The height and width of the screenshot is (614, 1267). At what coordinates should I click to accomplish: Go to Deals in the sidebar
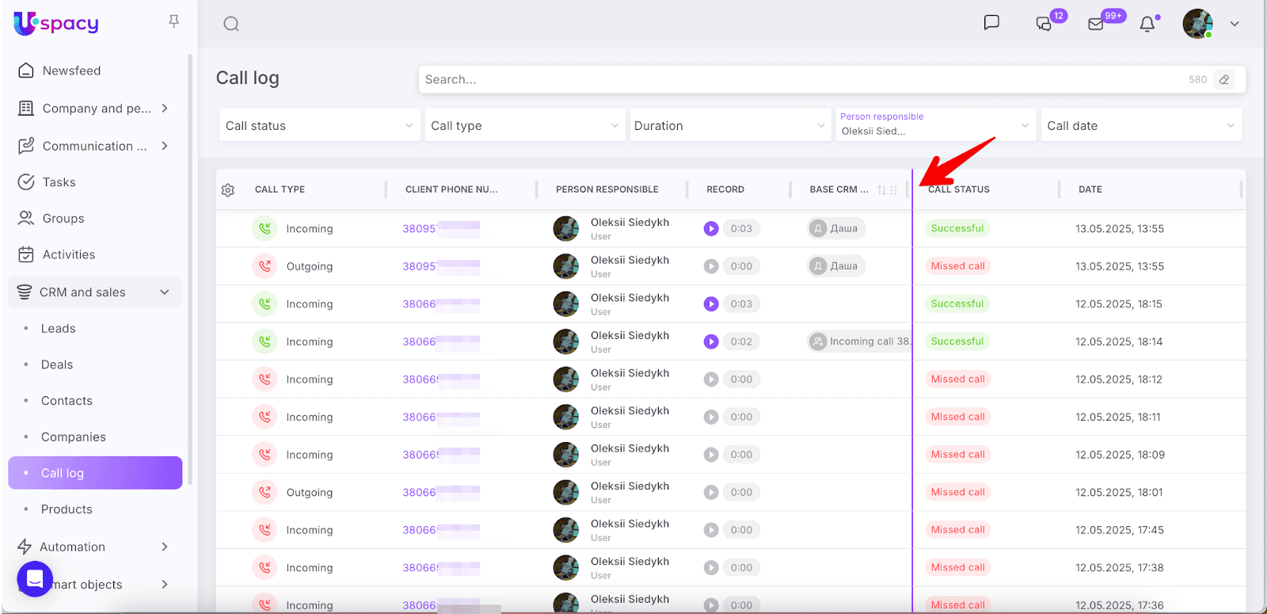click(57, 364)
